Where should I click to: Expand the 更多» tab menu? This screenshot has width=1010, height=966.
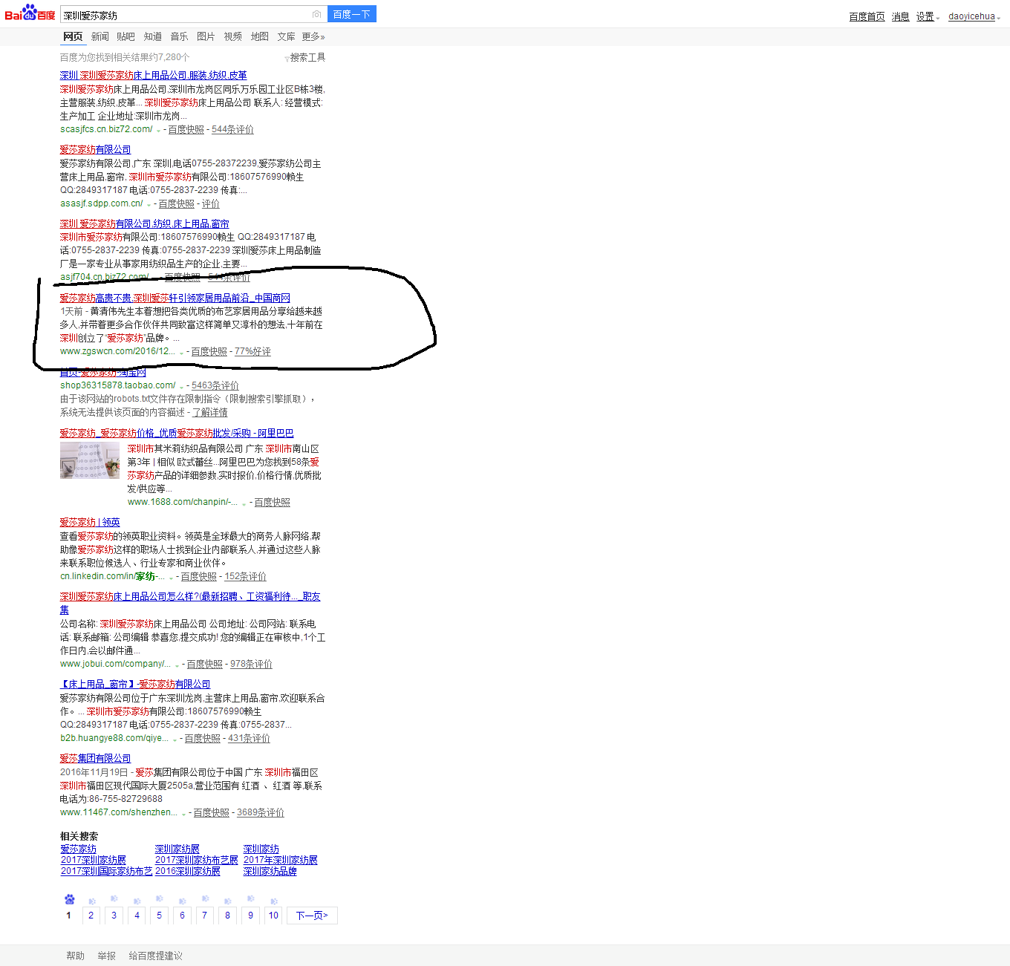pyautogui.click(x=313, y=36)
